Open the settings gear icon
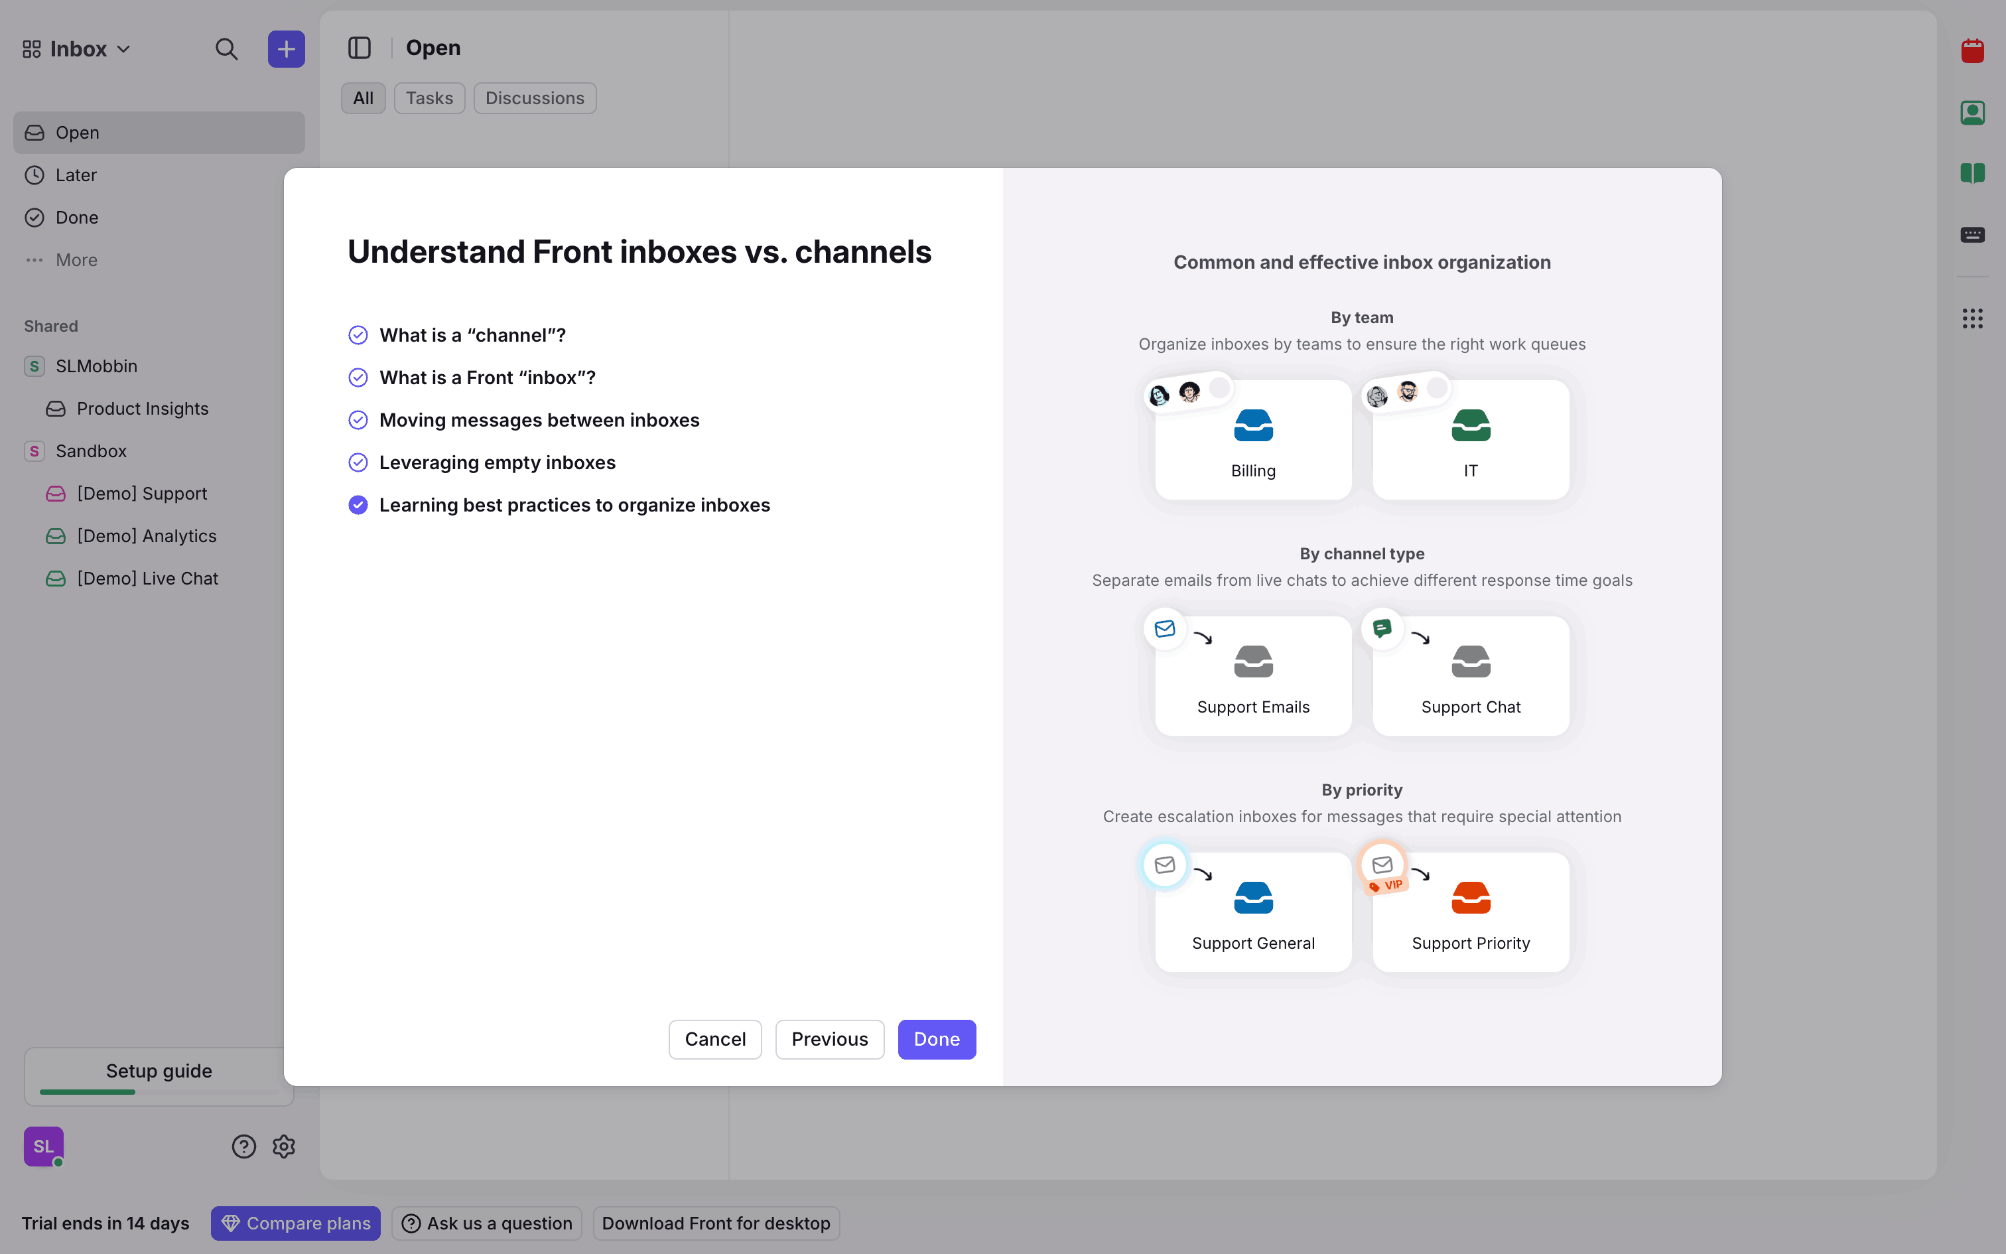Image resolution: width=2006 pixels, height=1254 pixels. click(x=283, y=1147)
